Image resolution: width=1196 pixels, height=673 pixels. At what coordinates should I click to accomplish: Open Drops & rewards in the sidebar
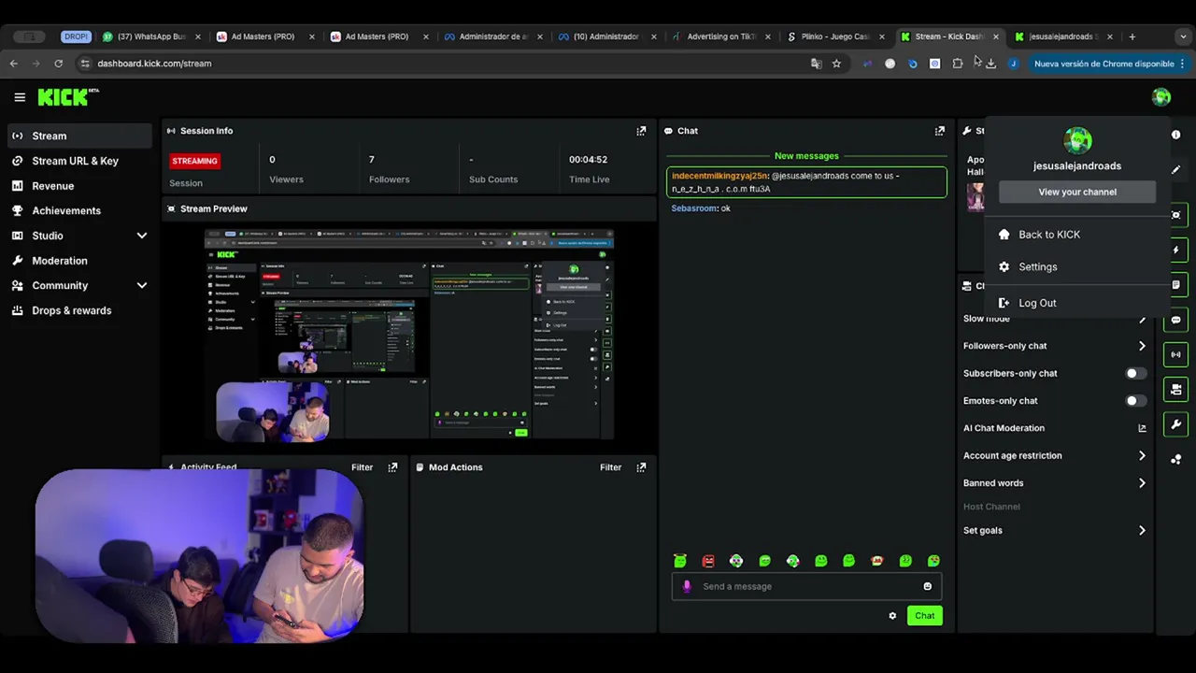tap(79, 310)
